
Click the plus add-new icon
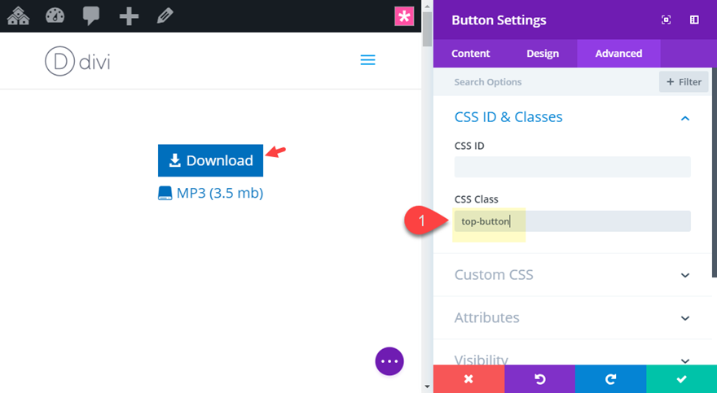pyautogui.click(x=128, y=15)
